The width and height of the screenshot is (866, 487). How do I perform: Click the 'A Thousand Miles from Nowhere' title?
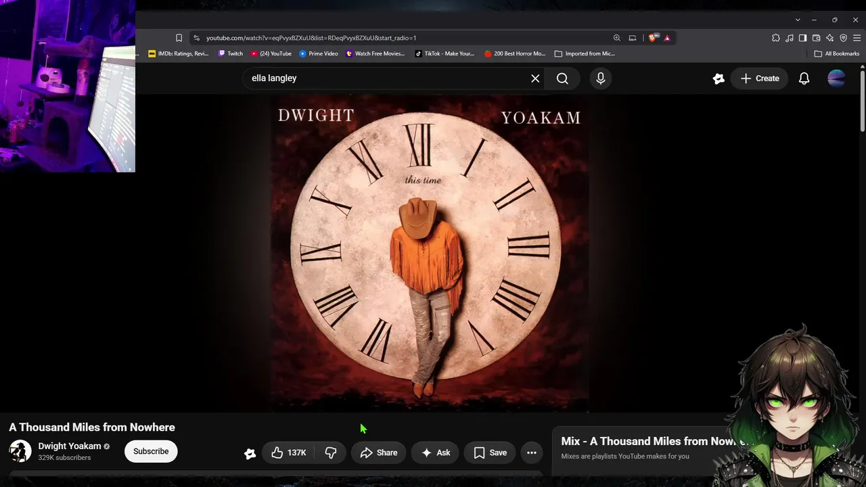click(x=92, y=427)
